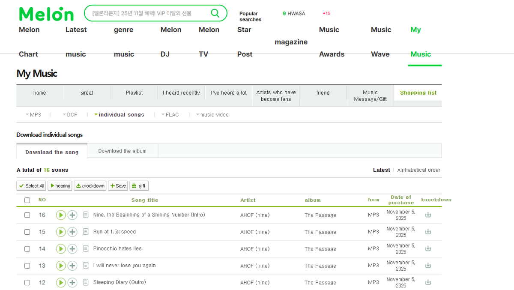Open lyrics icon for song number 16
This screenshot has width=514, height=290.
86,215
